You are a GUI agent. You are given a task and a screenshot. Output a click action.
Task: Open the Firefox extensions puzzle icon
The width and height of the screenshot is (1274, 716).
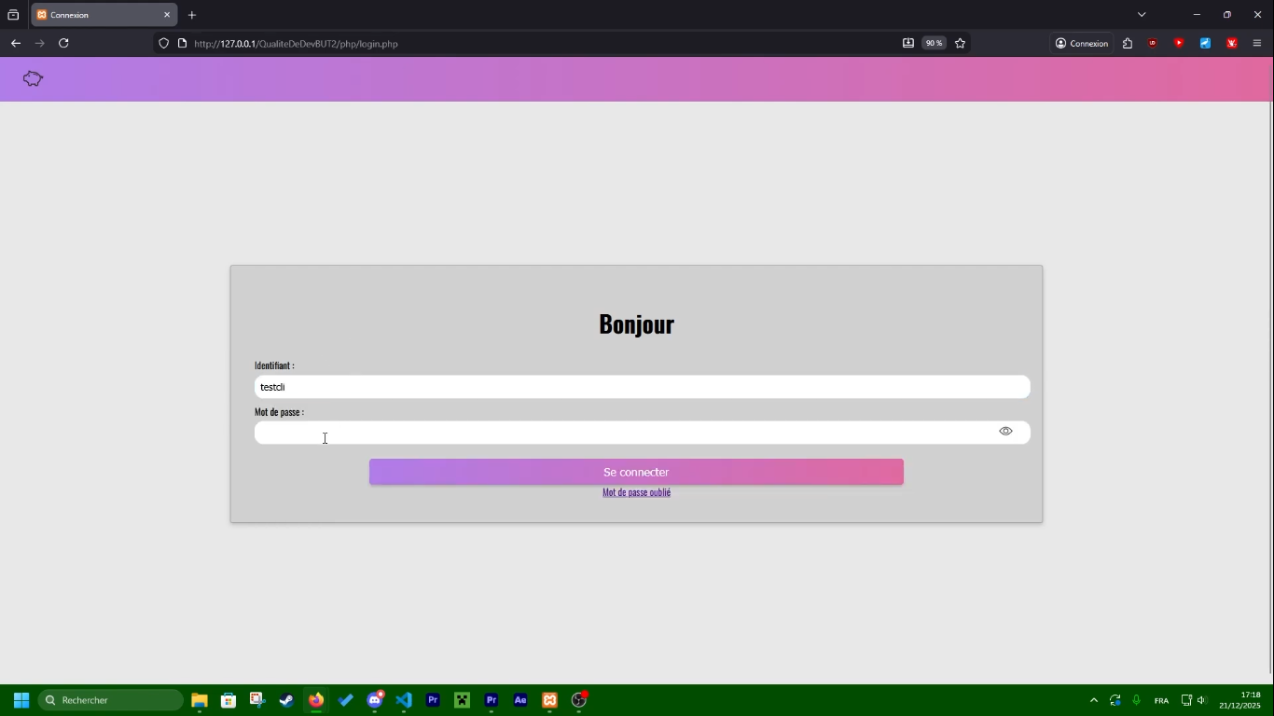(1128, 43)
